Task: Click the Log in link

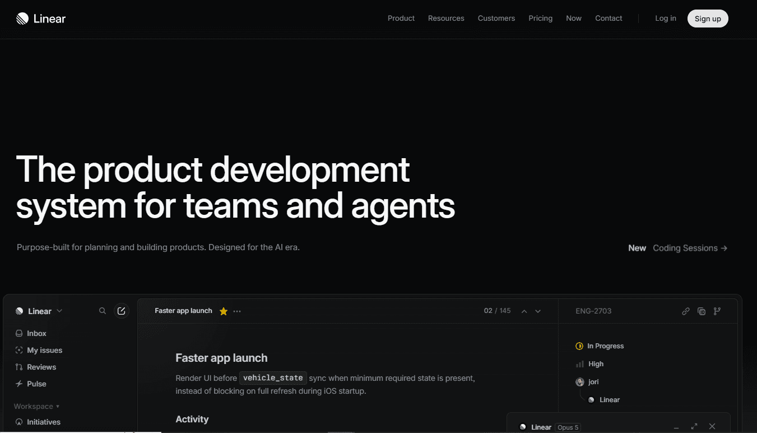Action: [x=666, y=19]
